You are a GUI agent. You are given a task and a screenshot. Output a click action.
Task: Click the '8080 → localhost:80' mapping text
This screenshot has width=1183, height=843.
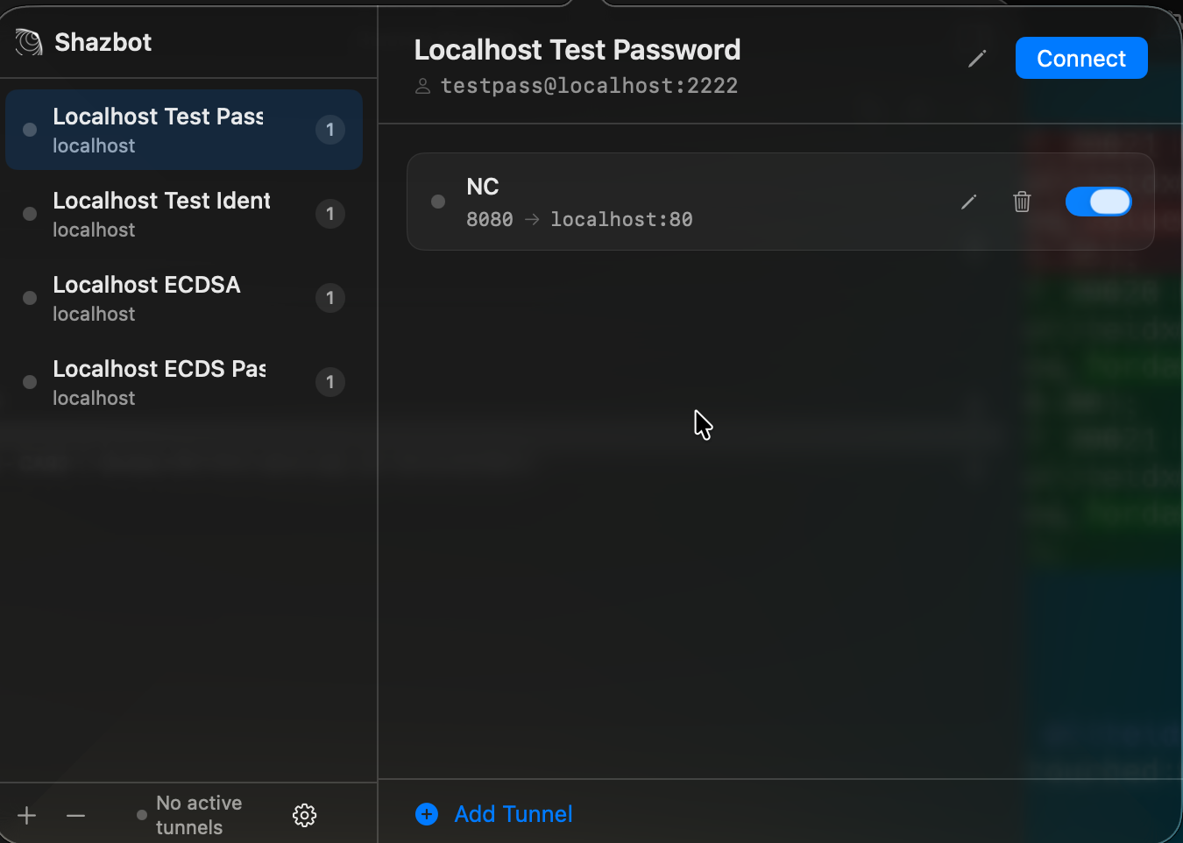[579, 219]
